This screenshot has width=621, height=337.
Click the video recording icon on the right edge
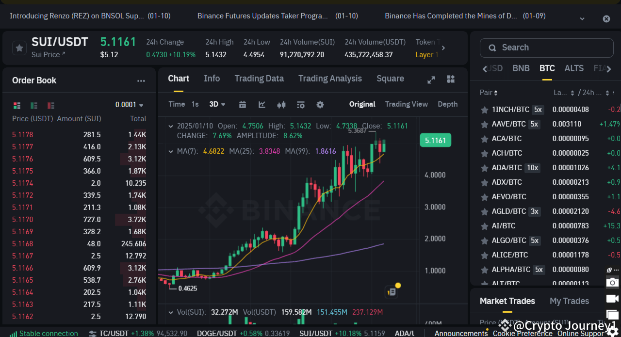(x=612, y=298)
